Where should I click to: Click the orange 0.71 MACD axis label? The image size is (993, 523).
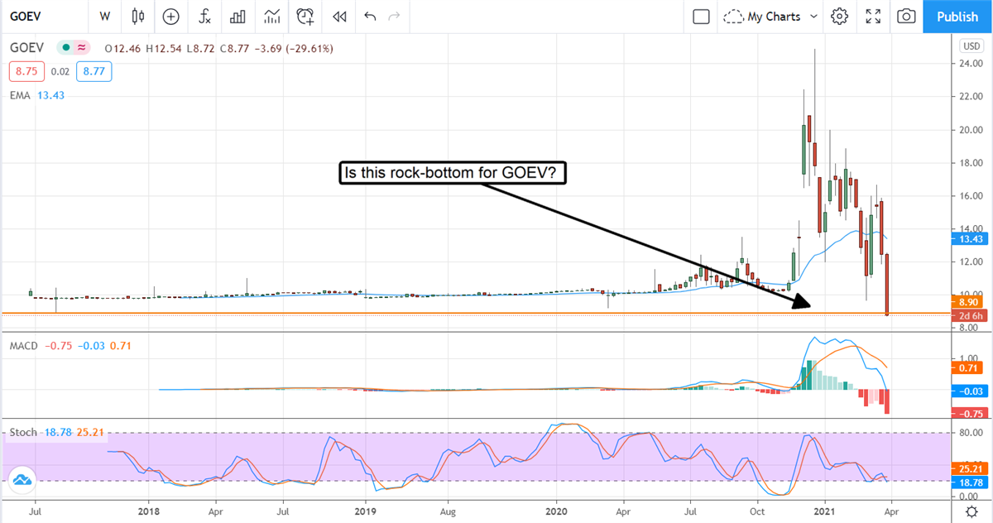[968, 367]
